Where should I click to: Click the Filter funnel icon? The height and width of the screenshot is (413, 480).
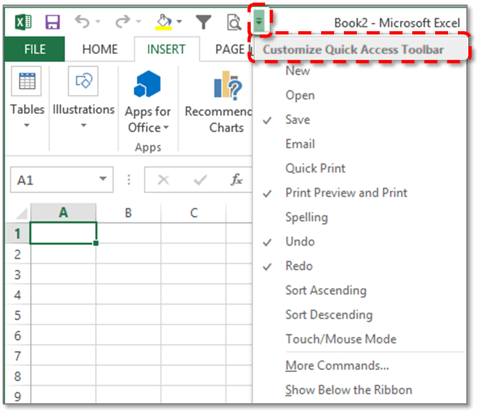click(x=204, y=22)
